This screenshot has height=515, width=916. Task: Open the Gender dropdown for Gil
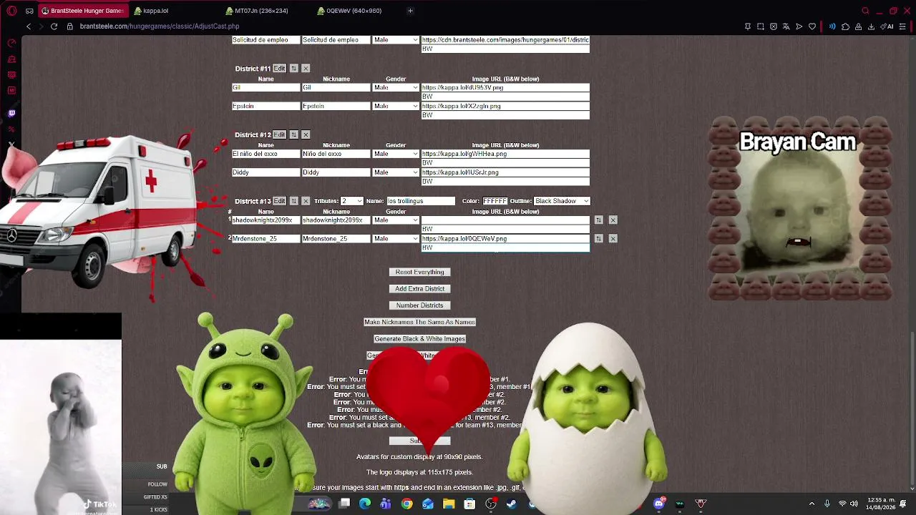tap(396, 87)
